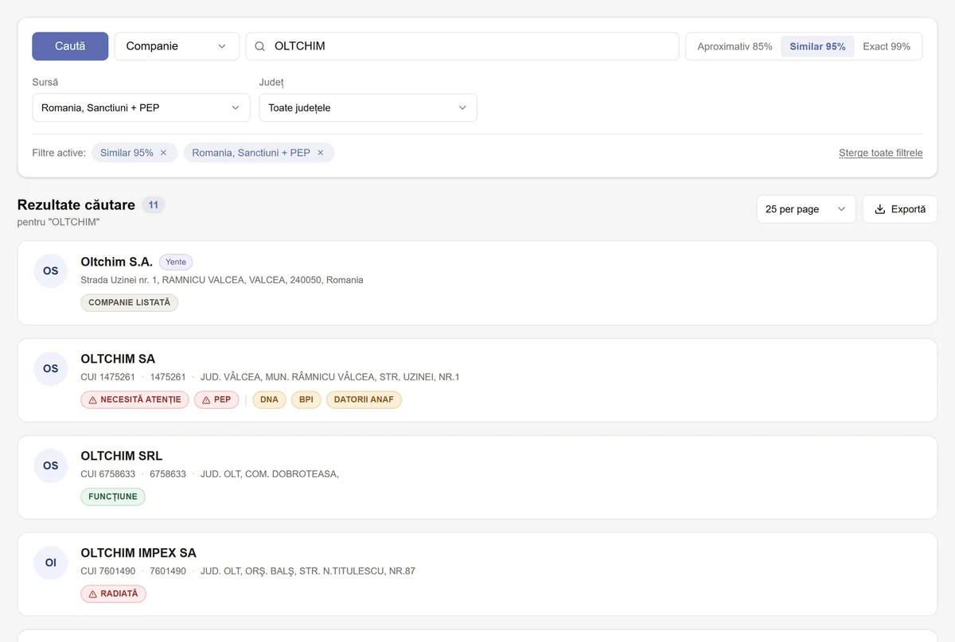Click the CUI 7601490 text
955x642 pixels.
[108, 571]
